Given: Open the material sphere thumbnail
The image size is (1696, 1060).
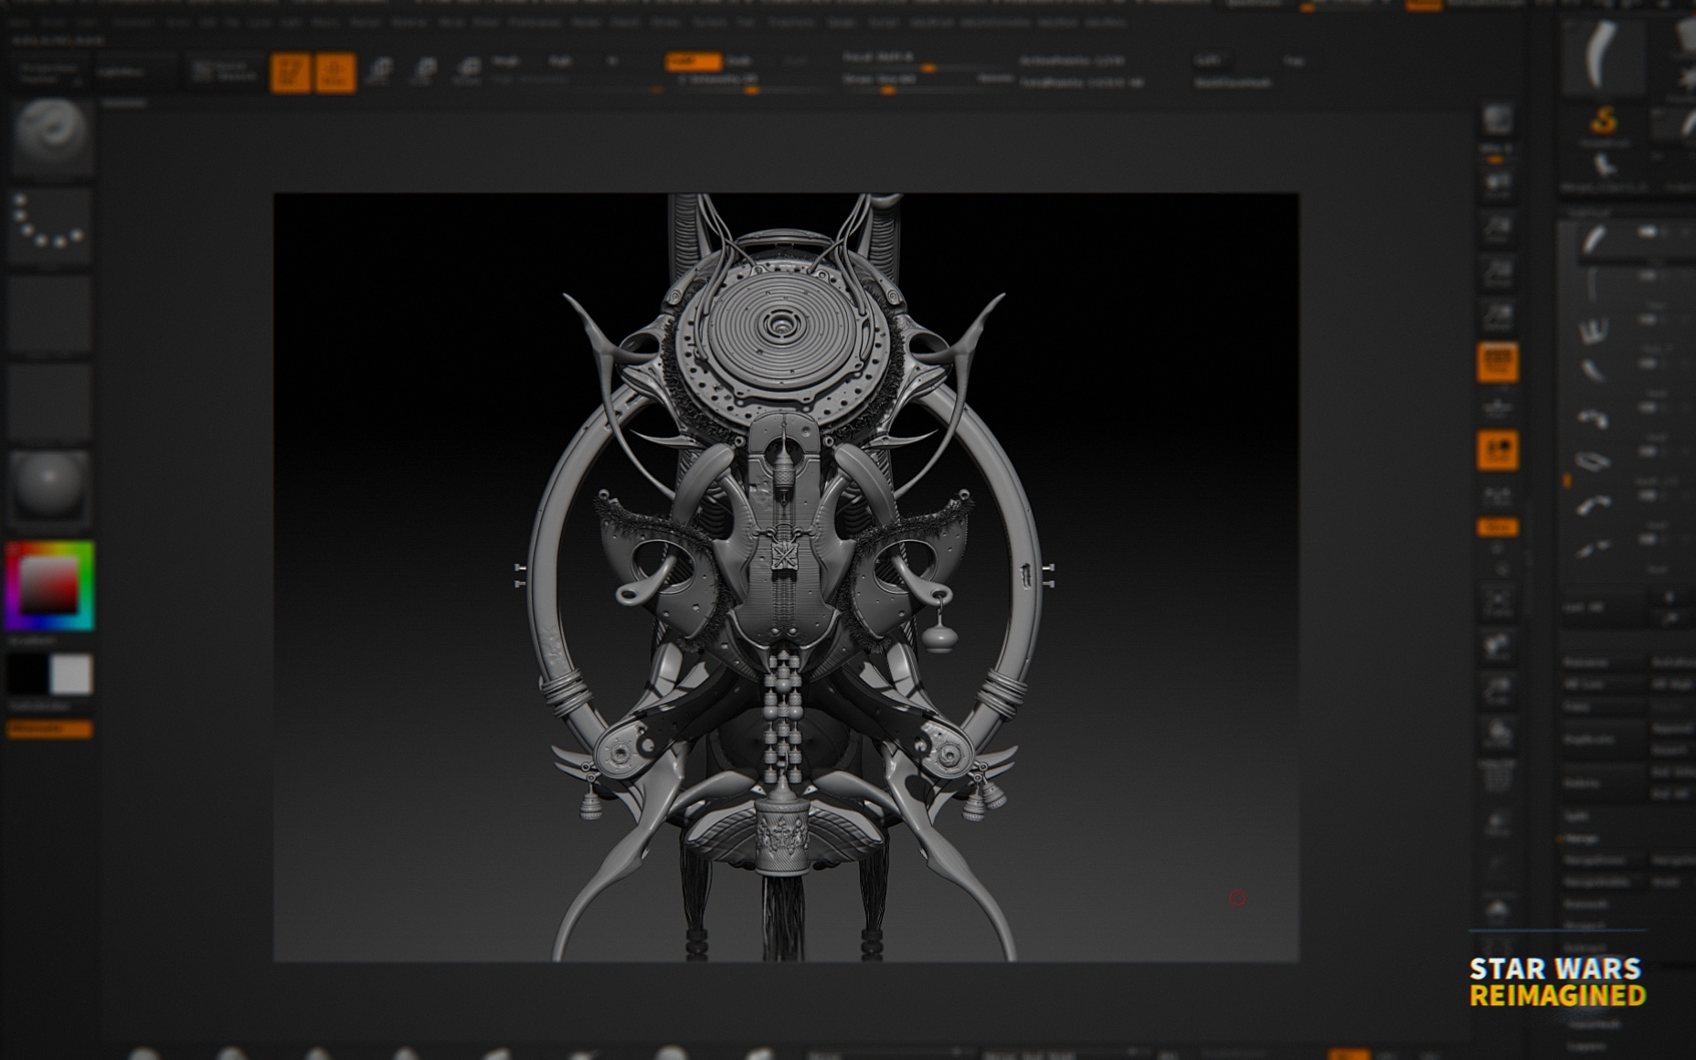Looking at the screenshot, I should click(51, 488).
